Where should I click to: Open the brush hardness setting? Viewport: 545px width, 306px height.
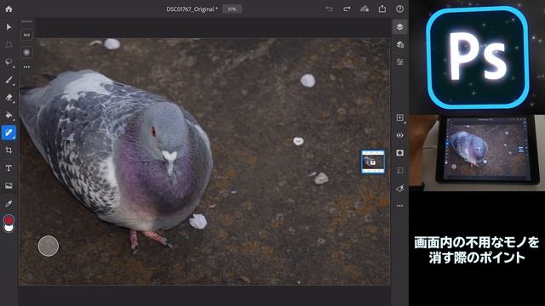point(26,53)
